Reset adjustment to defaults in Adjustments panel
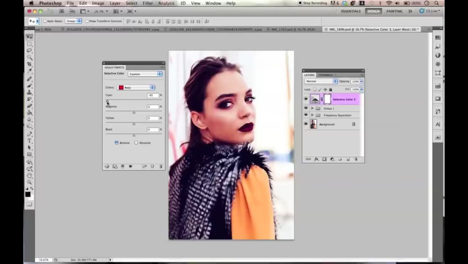 pyautogui.click(x=152, y=166)
